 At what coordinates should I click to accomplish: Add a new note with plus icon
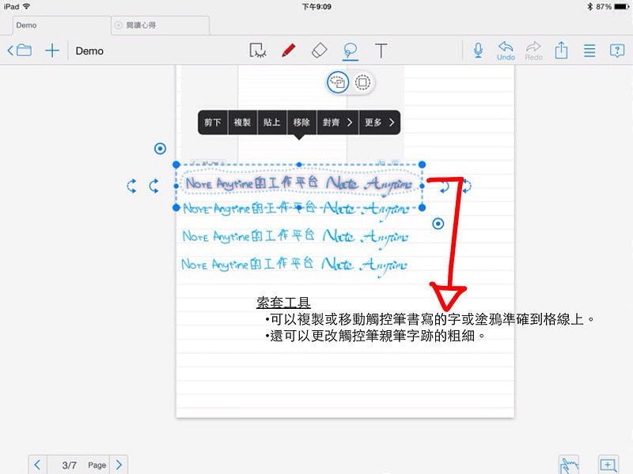[x=52, y=51]
